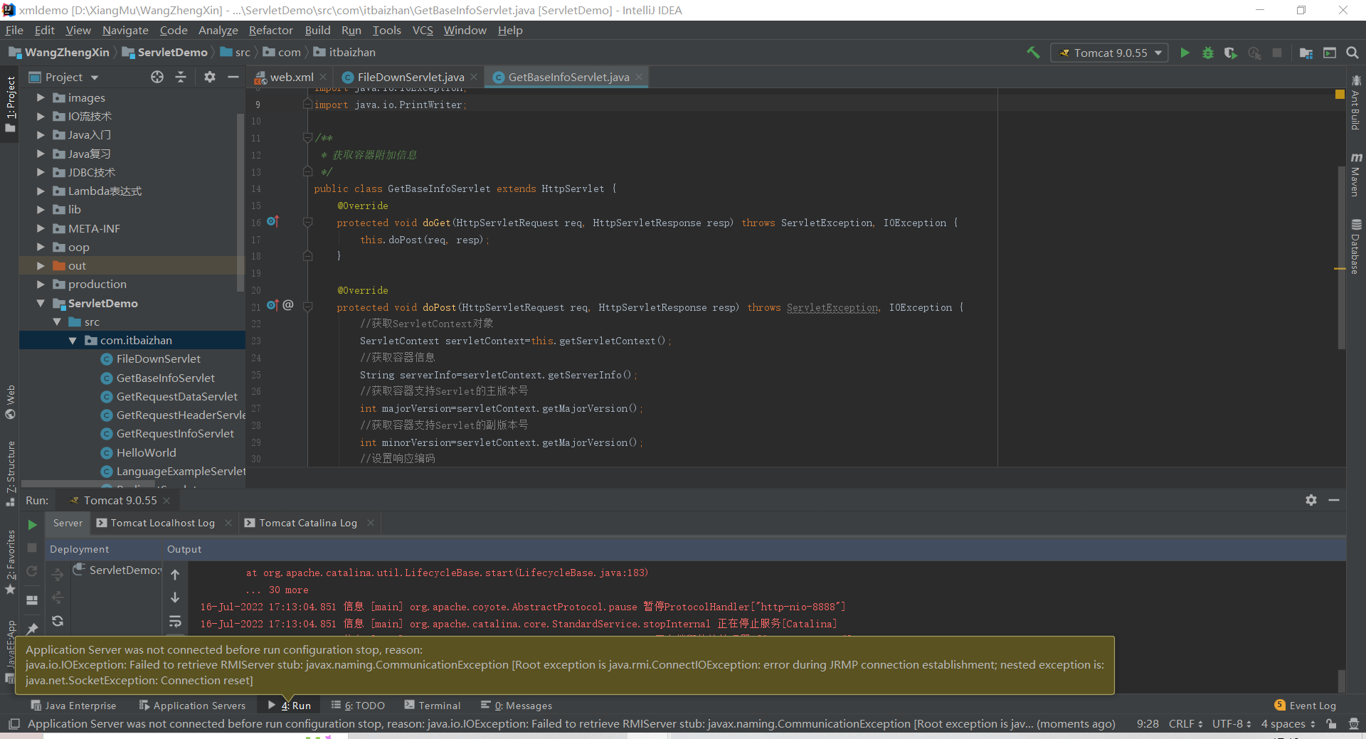Viewport: 1366px width, 739px height.
Task: Open the 0: Messages tool window
Action: pyautogui.click(x=517, y=706)
